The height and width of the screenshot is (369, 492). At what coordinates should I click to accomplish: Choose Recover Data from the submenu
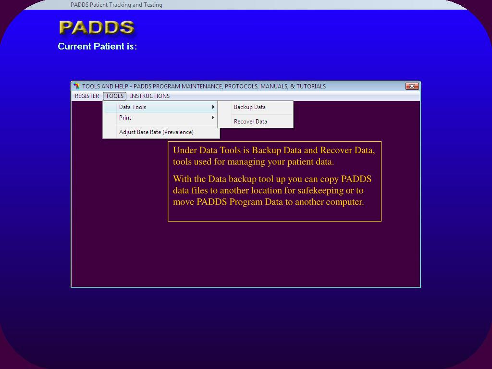click(256, 122)
